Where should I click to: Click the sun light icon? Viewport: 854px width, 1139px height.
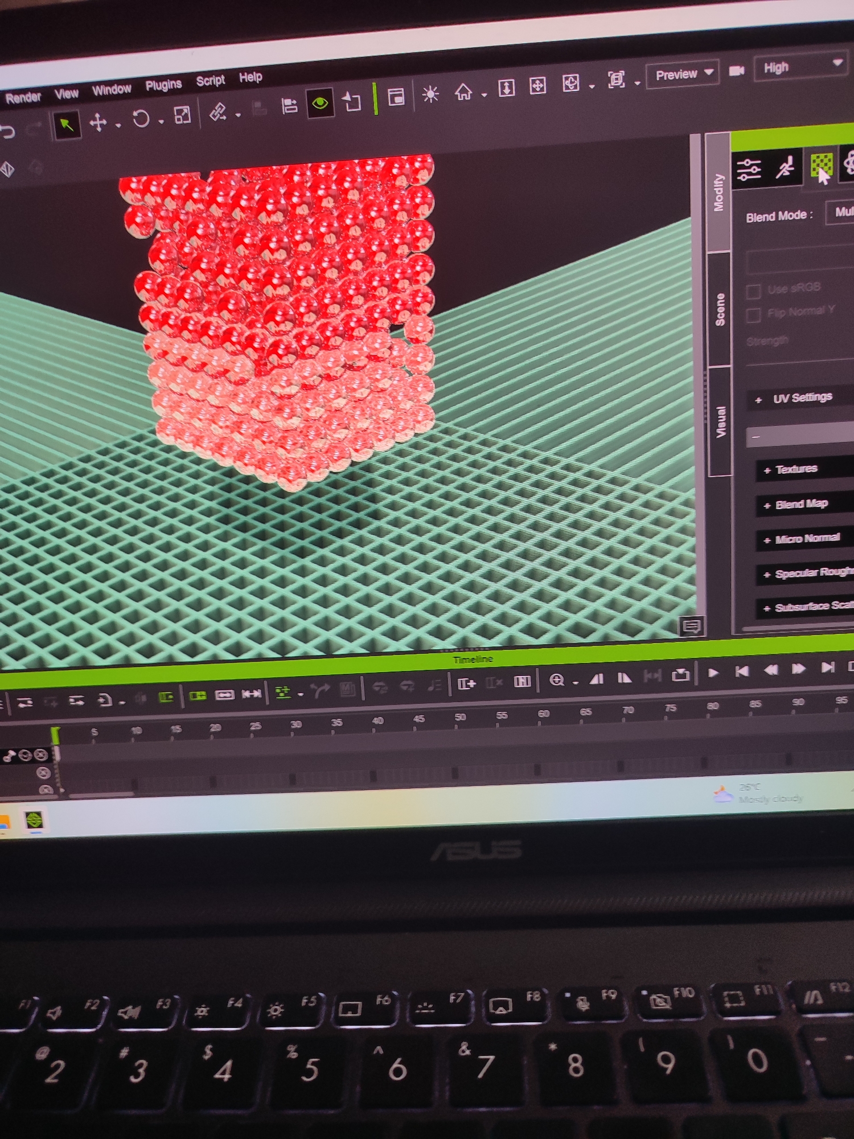pos(430,94)
